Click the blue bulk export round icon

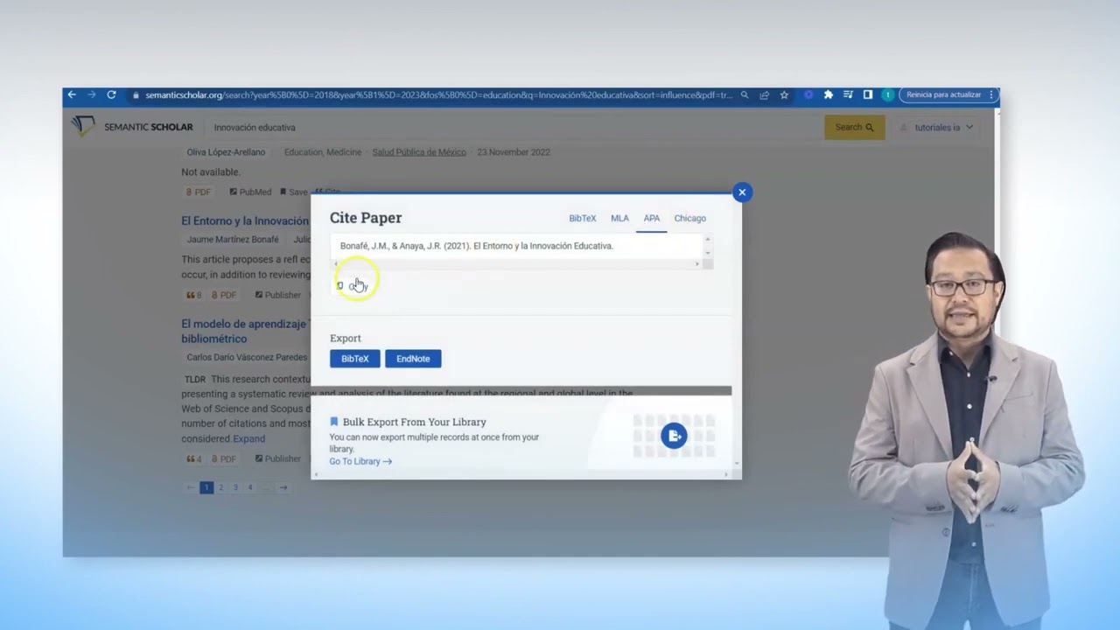674,436
